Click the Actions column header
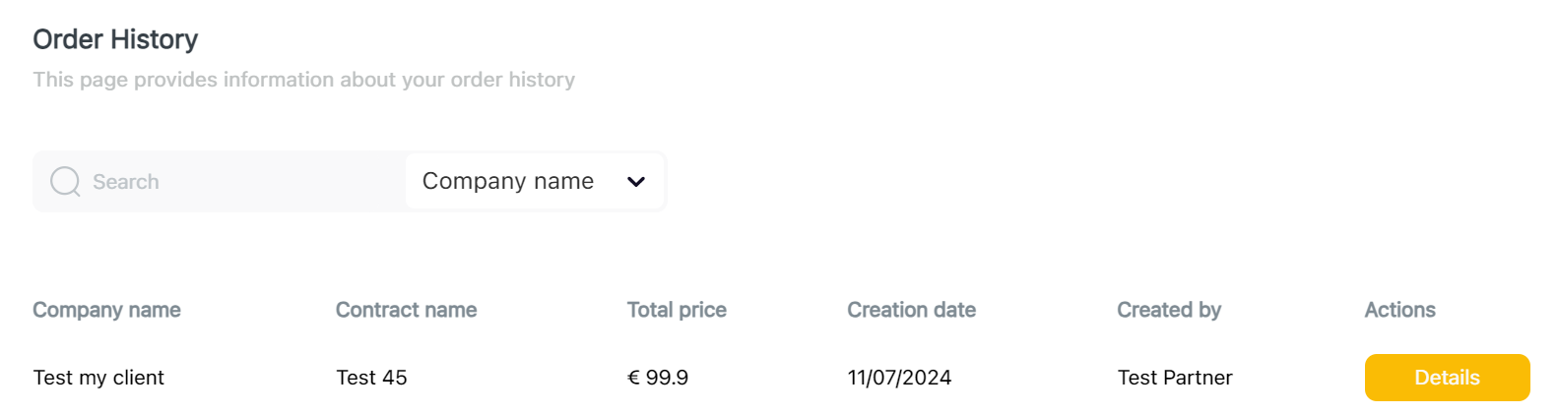 [x=1399, y=310]
